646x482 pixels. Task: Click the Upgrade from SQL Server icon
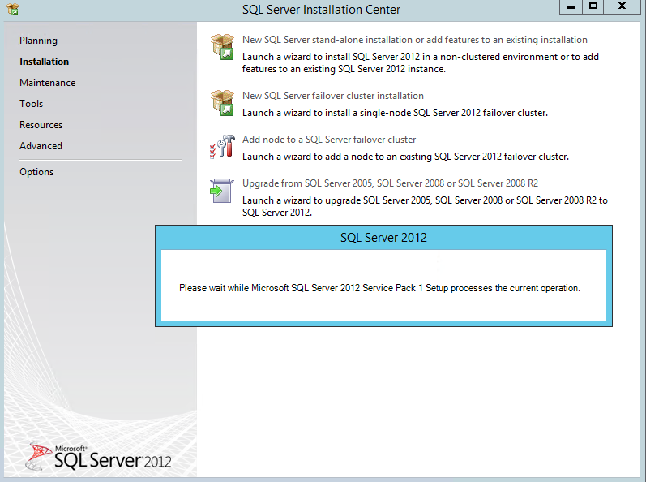point(221,191)
